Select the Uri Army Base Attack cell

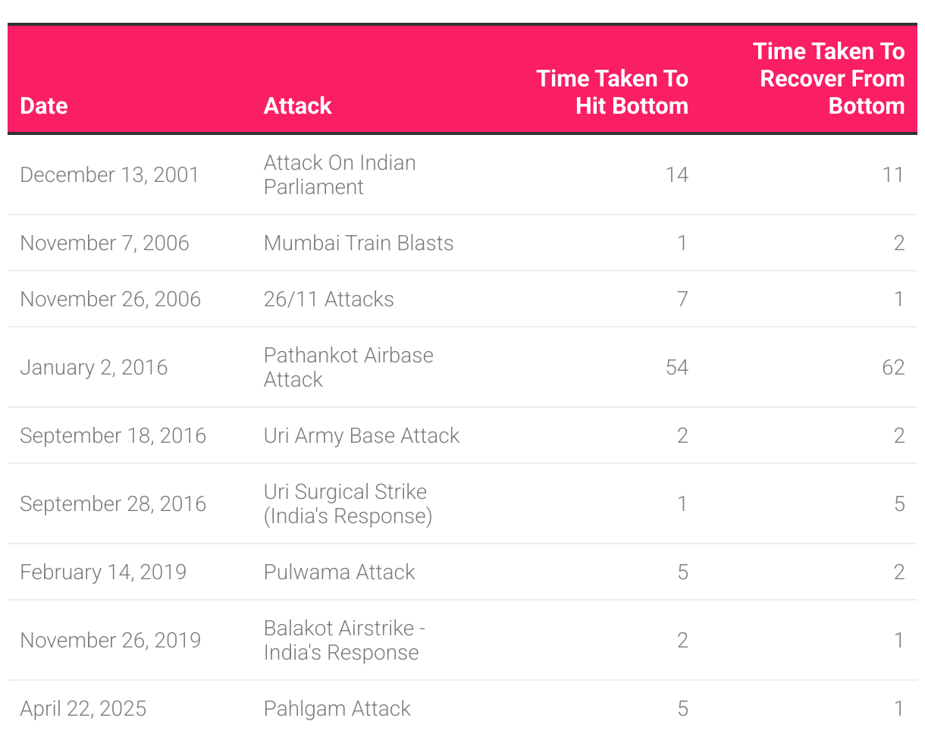click(362, 436)
